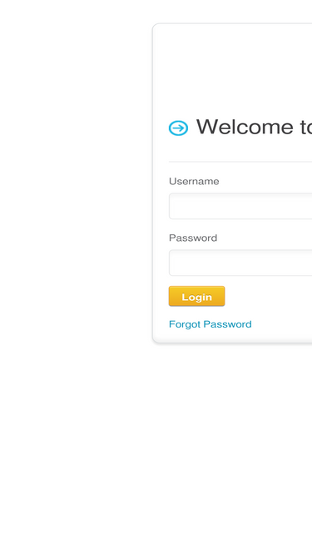Click the divider line under the heading

point(240,162)
